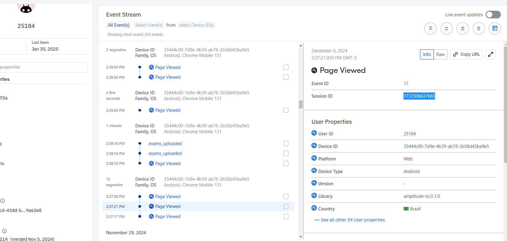Click the Amplitude icon beside Country property

coord(314,208)
